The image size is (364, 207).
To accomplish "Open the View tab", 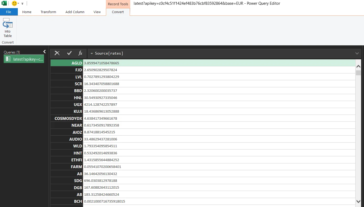I will tap(97, 12).
